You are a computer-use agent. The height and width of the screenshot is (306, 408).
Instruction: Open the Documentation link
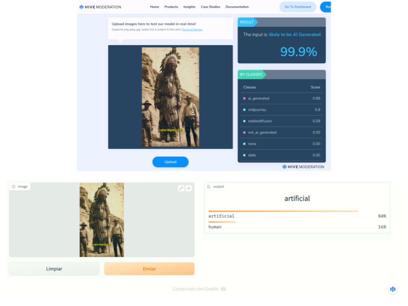(237, 7)
